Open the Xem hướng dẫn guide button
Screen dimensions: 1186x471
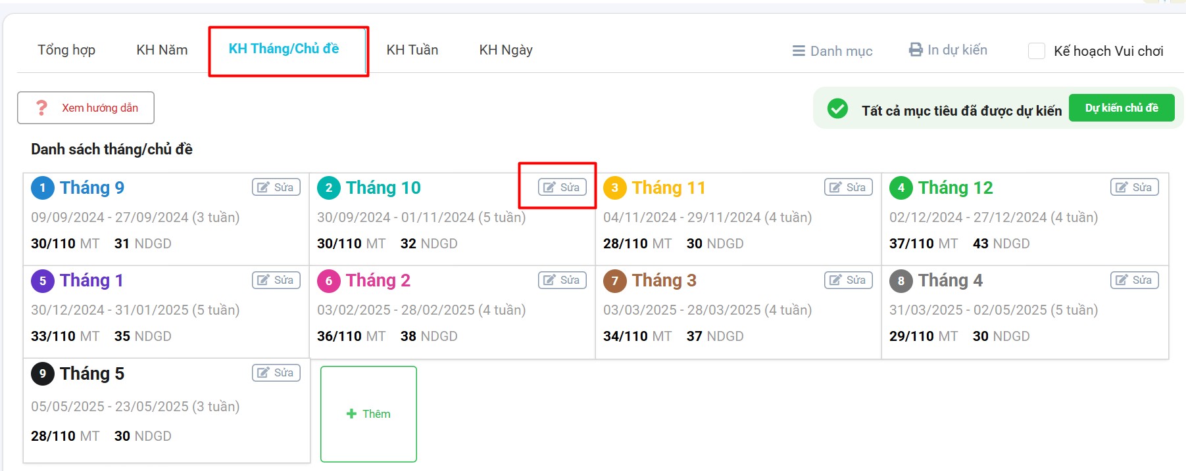click(x=86, y=108)
